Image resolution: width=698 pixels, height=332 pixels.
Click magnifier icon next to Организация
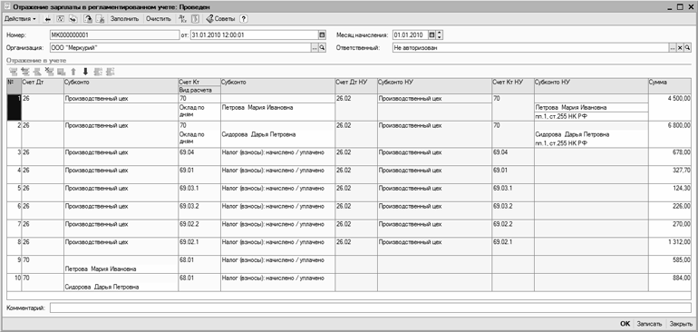click(x=323, y=48)
